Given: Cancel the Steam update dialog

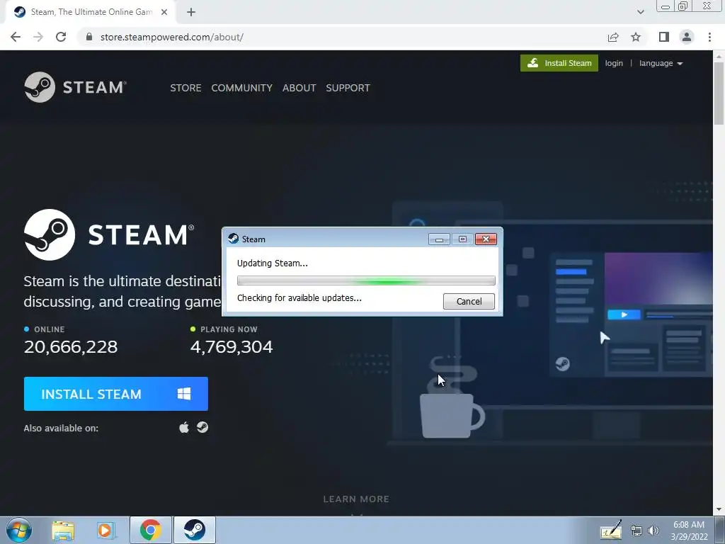Looking at the screenshot, I should tap(469, 301).
